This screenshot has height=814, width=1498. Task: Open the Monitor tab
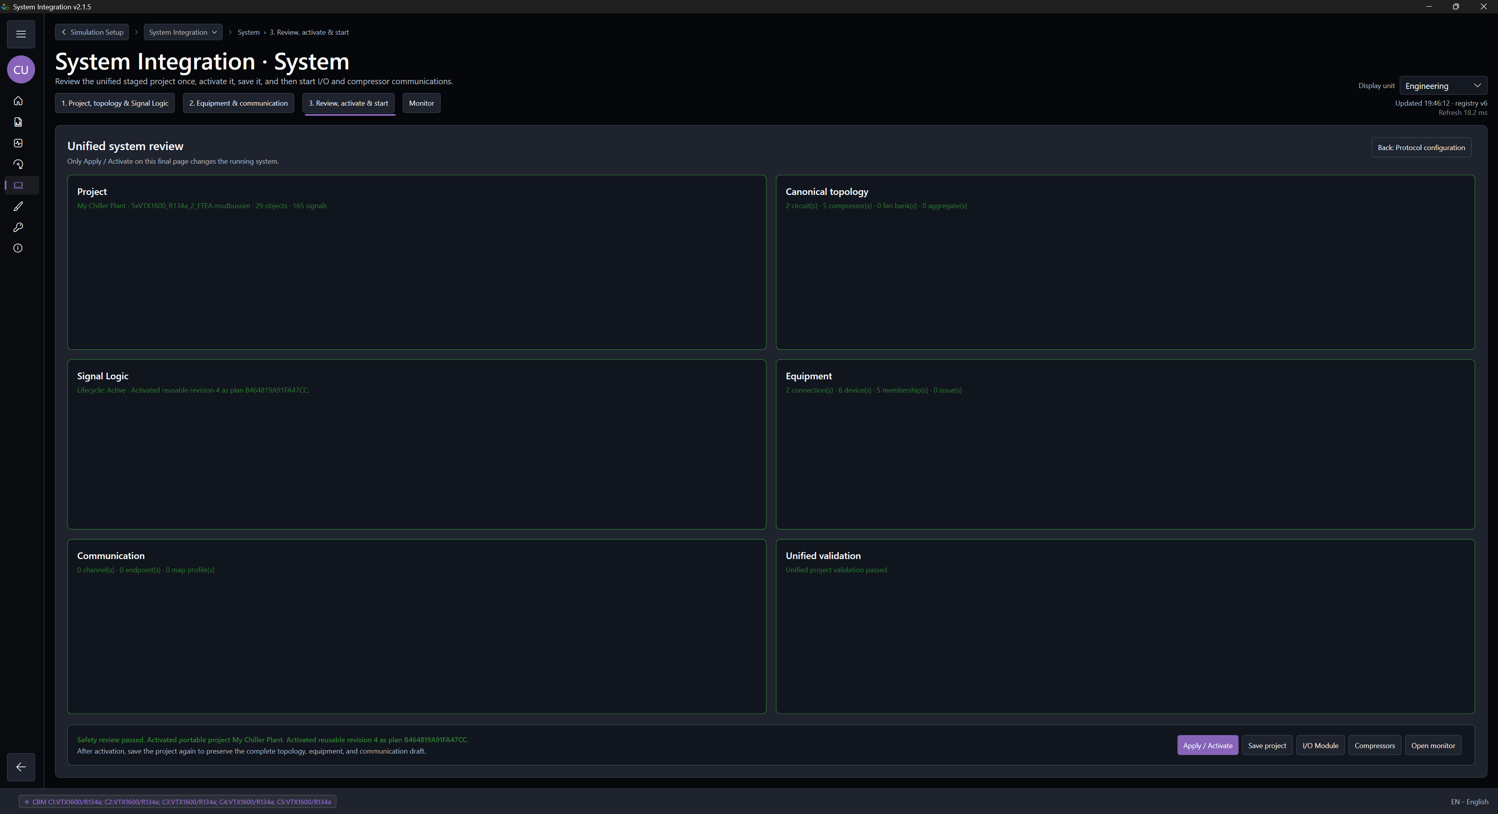422,103
